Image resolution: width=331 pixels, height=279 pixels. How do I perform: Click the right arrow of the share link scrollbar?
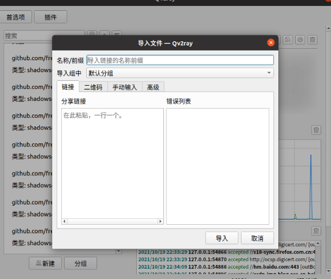point(160,221)
